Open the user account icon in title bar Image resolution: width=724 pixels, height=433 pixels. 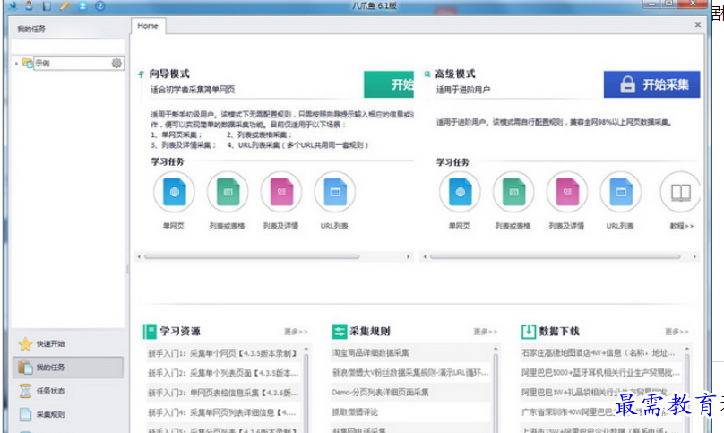[29, 5]
